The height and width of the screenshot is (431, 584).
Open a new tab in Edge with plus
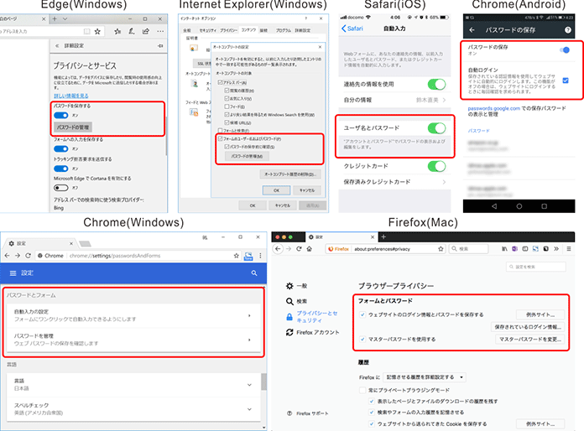(55, 19)
